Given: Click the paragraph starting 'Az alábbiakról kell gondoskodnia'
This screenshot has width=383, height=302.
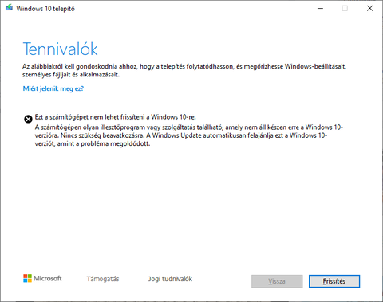Looking at the screenshot, I should coord(184,70).
